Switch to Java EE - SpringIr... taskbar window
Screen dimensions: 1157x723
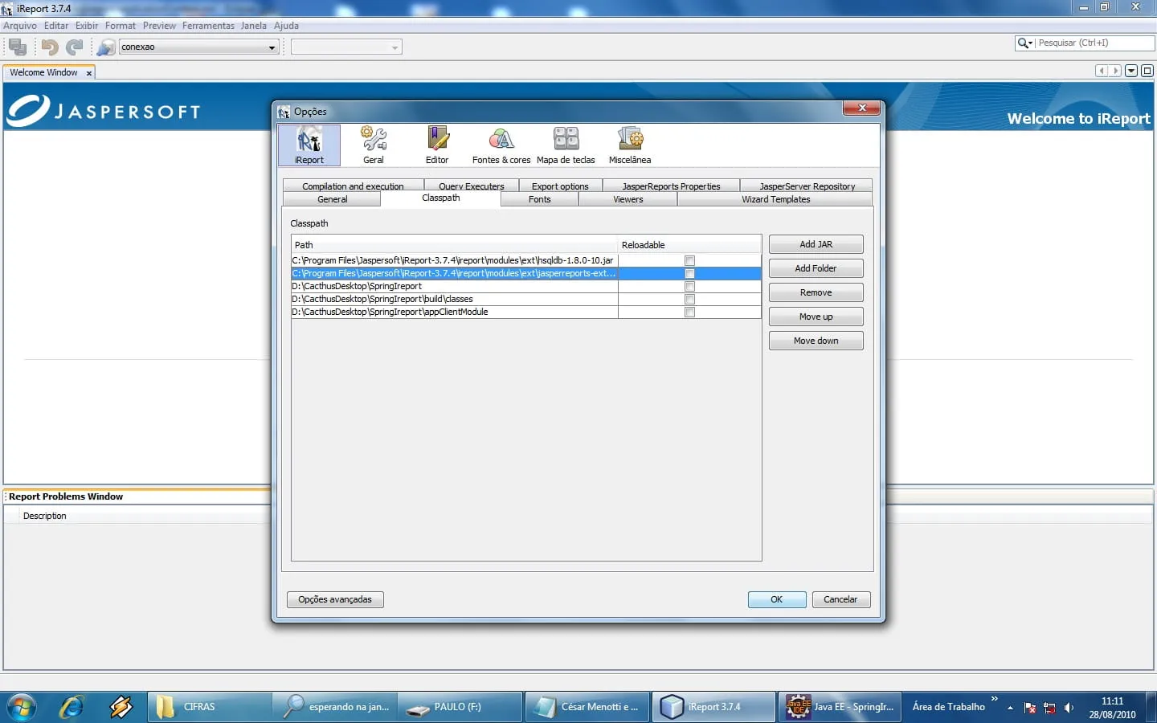pos(839,707)
